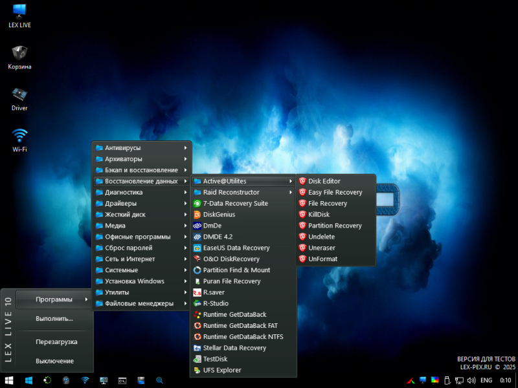The image size is (518, 388).
Task: Open the Программы menu entry
Action: tap(54, 299)
